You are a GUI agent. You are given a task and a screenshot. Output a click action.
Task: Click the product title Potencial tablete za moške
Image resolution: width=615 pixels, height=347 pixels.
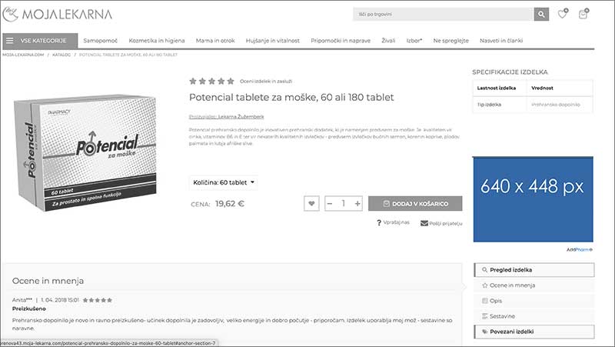click(291, 98)
